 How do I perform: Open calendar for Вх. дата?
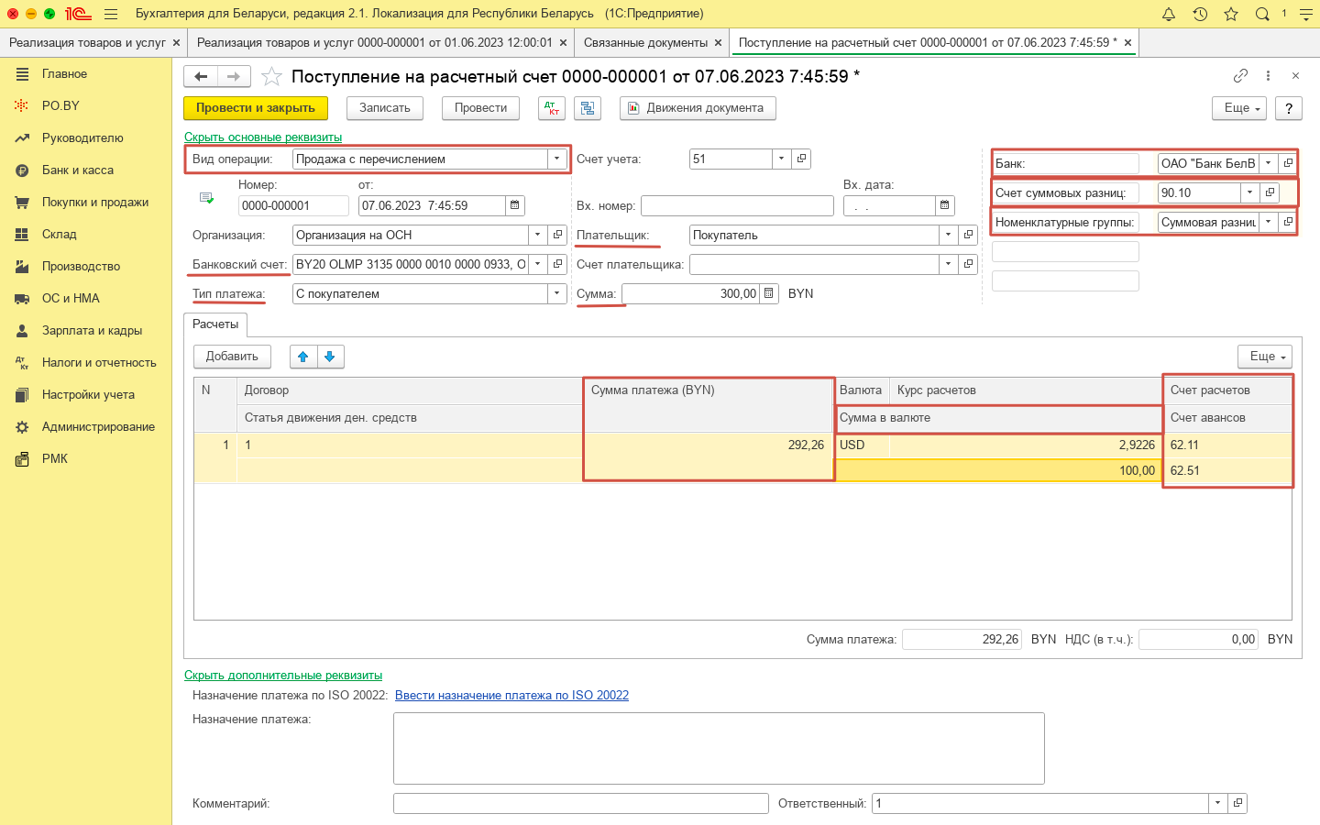coord(944,205)
